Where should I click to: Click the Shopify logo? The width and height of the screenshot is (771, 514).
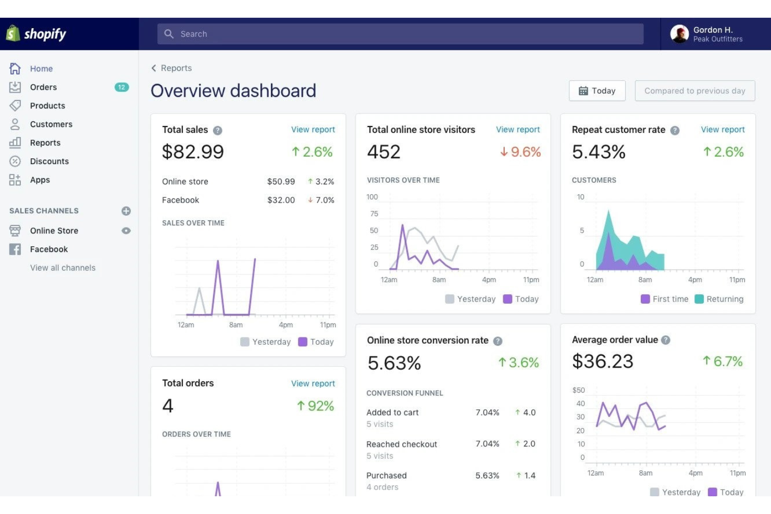[36, 34]
